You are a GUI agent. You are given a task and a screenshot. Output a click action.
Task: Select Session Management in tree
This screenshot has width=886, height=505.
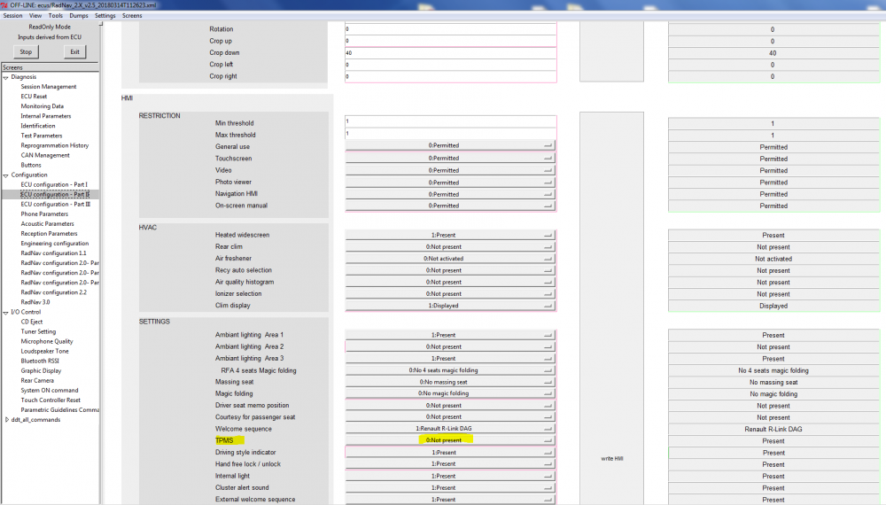pos(49,87)
